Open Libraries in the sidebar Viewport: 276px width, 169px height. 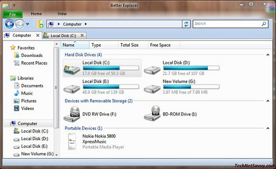pos(25,78)
